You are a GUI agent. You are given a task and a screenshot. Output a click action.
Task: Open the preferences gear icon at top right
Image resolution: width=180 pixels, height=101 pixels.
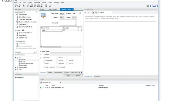pyautogui.click(x=148, y=6)
